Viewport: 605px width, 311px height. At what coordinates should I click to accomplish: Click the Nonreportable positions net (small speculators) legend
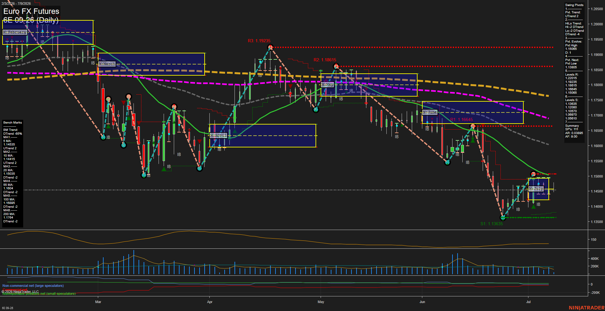pyautogui.click(x=39, y=294)
